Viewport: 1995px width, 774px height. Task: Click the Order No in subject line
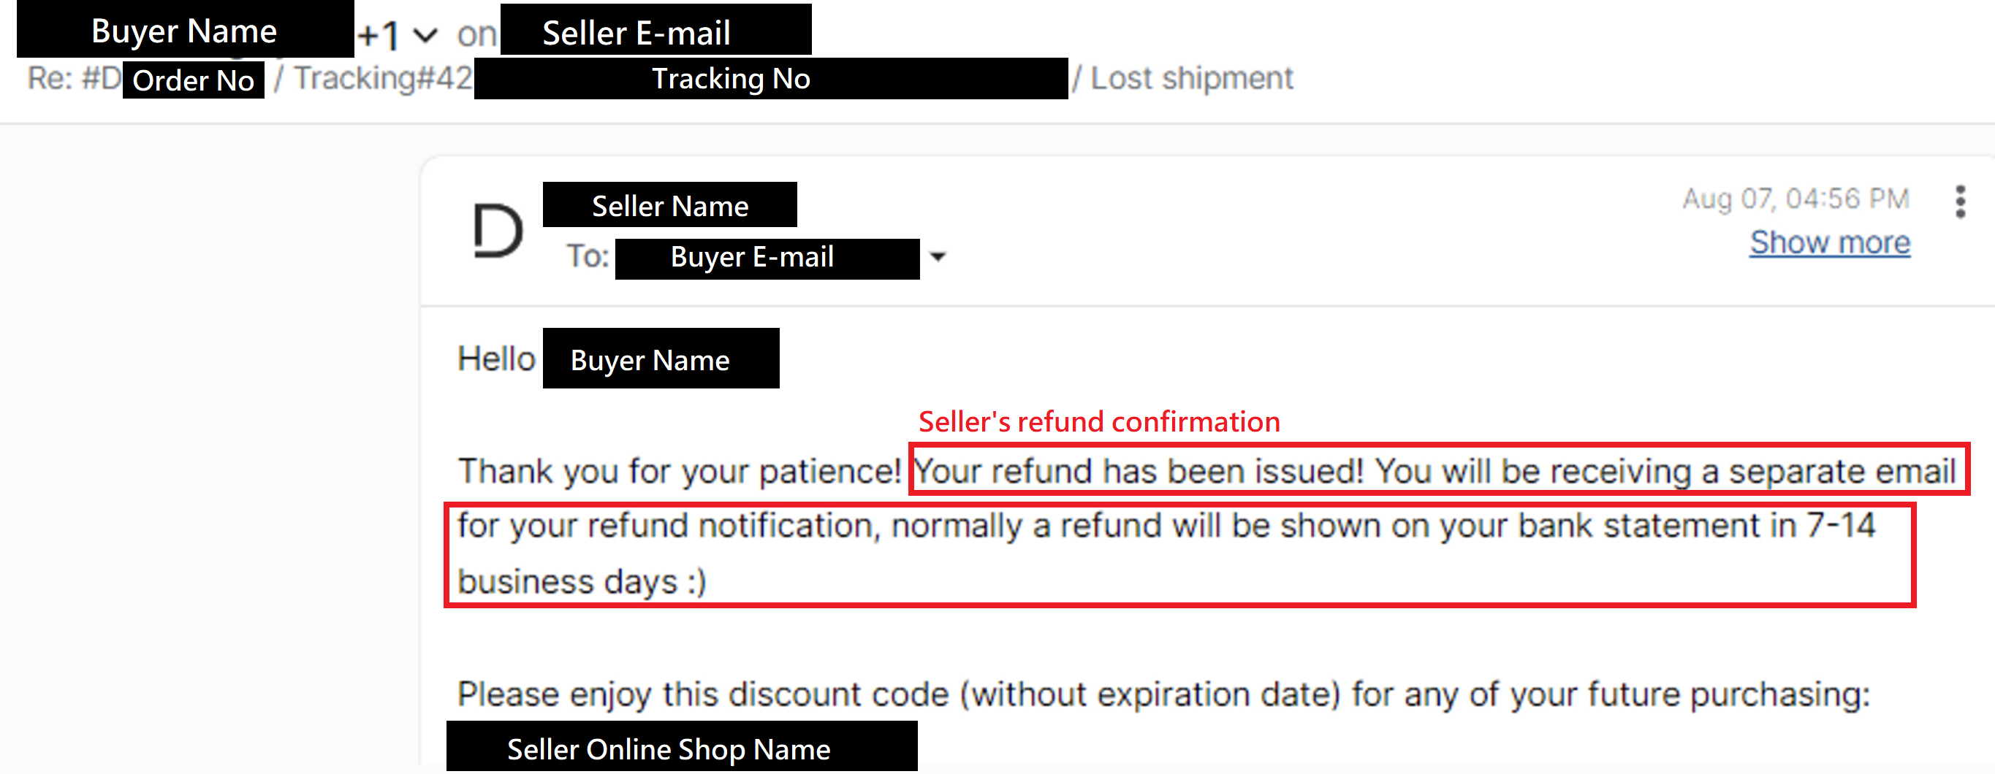193,80
